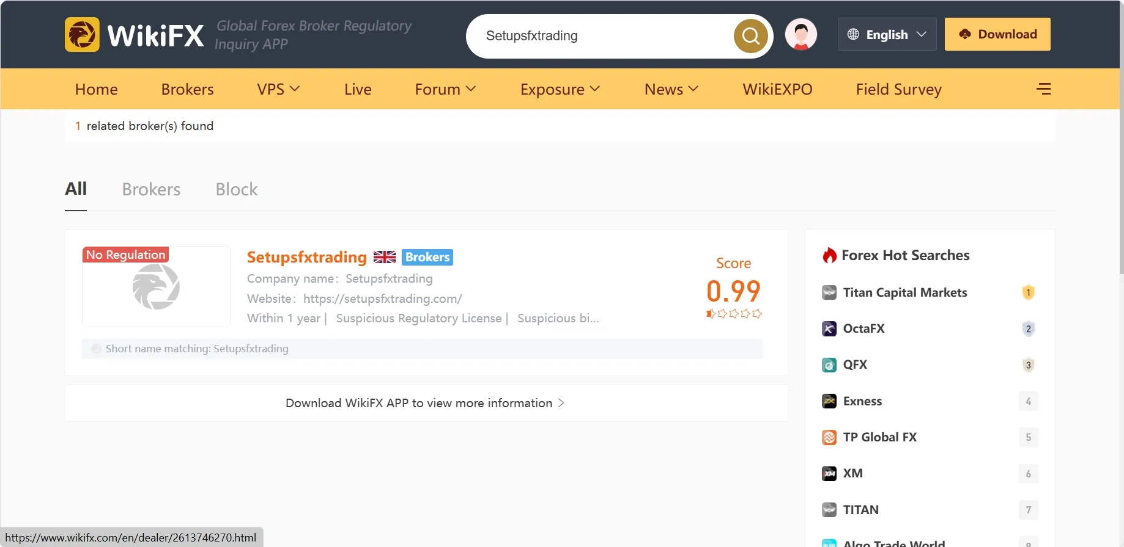Click the TITAN logo icon
The image size is (1124, 547).
829,510
